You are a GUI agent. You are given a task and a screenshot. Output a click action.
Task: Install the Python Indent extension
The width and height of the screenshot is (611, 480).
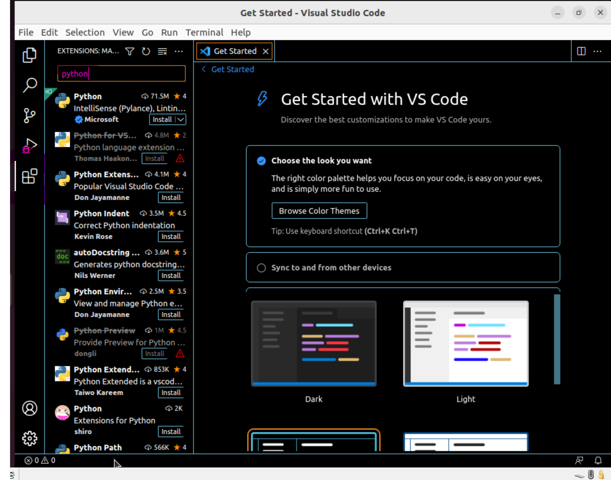(171, 237)
